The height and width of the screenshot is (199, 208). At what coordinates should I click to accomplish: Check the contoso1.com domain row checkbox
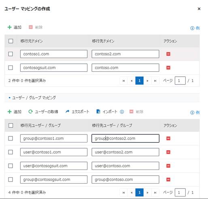(11, 54)
